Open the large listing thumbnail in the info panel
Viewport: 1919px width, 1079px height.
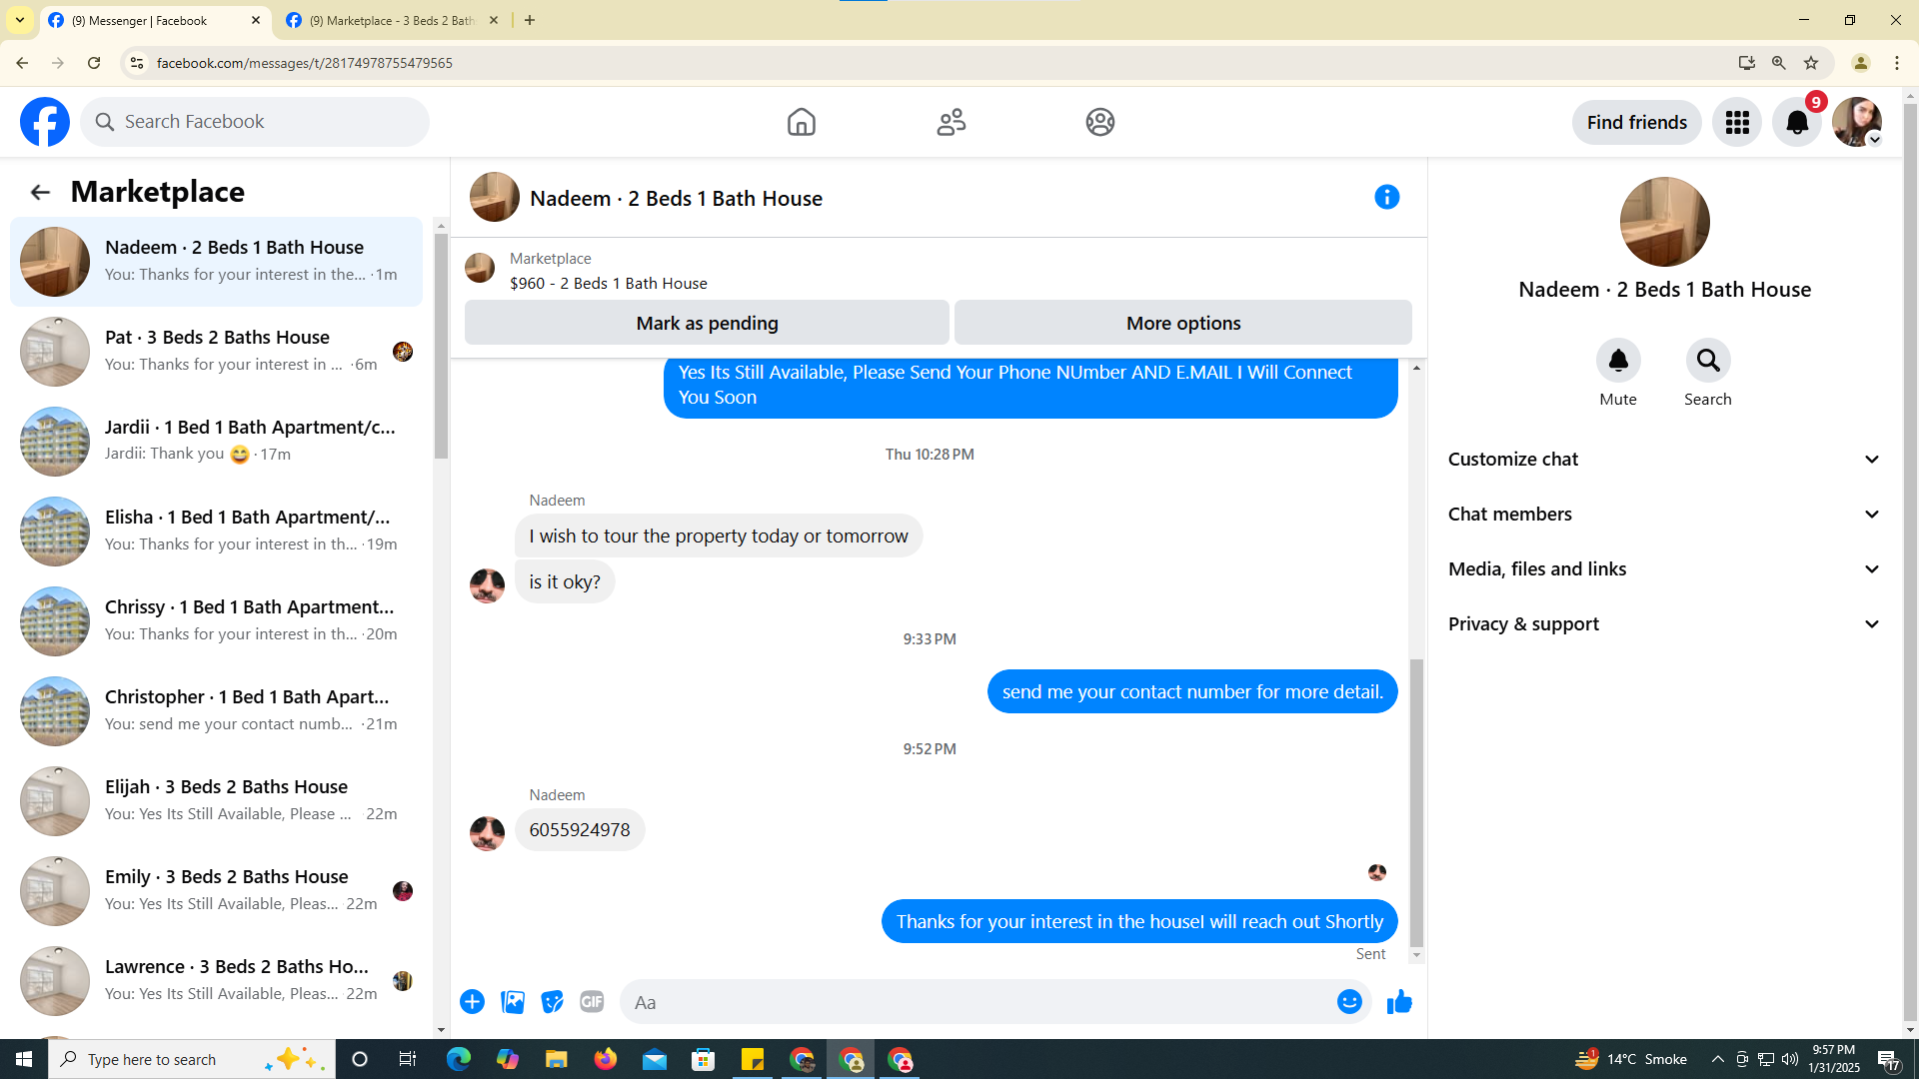point(1664,222)
